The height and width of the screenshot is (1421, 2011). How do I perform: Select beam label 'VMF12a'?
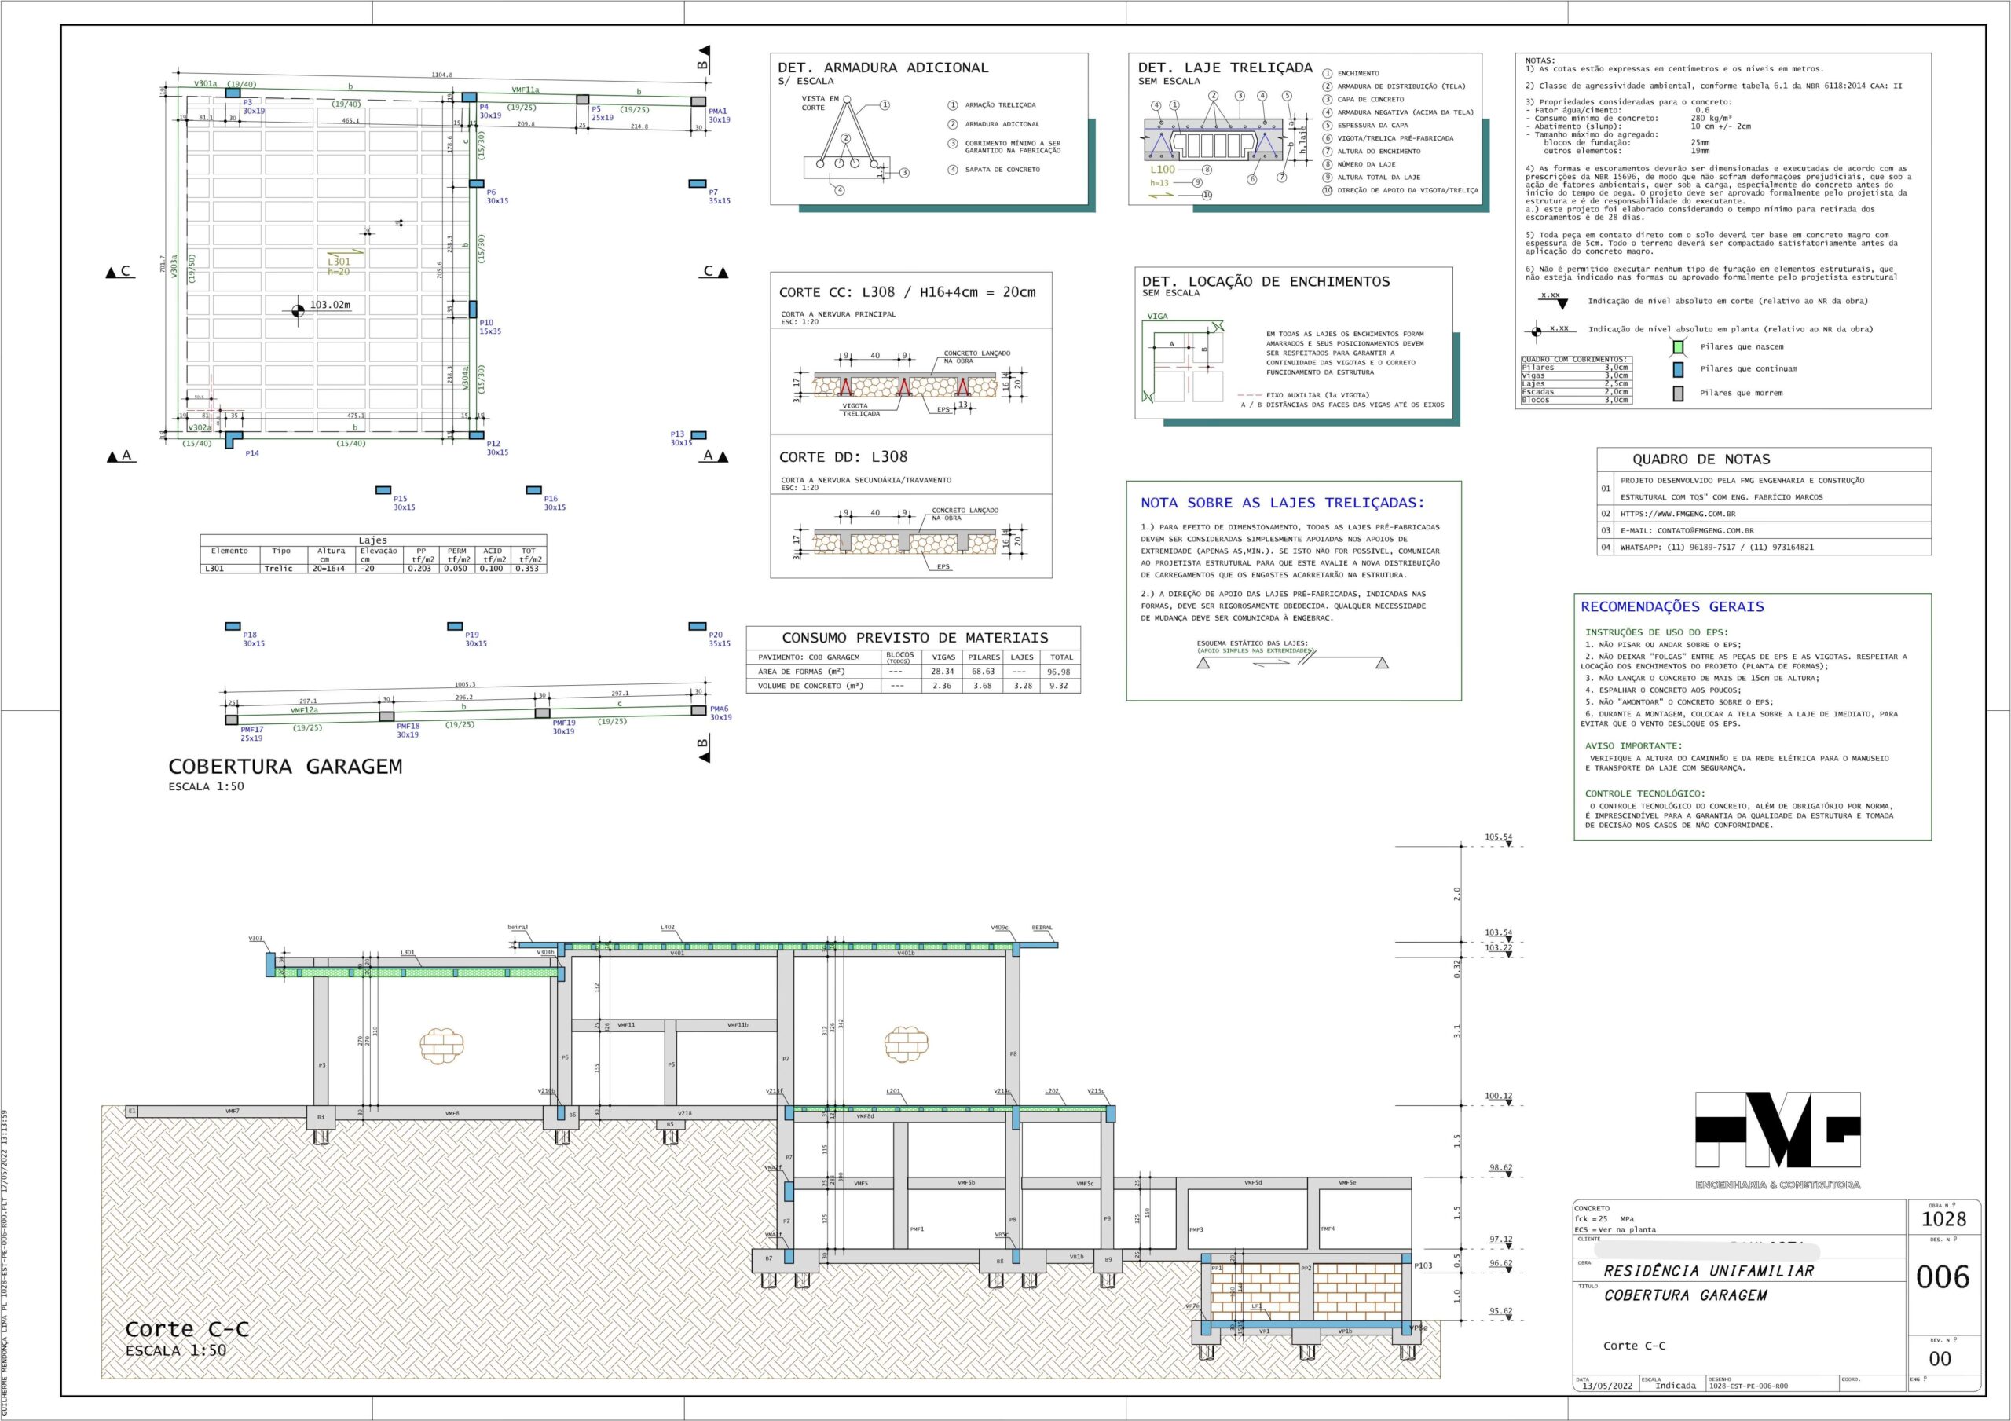coord(304,710)
